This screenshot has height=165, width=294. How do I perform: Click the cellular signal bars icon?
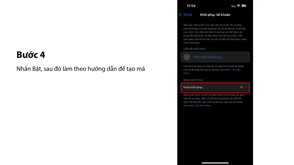[233, 6]
